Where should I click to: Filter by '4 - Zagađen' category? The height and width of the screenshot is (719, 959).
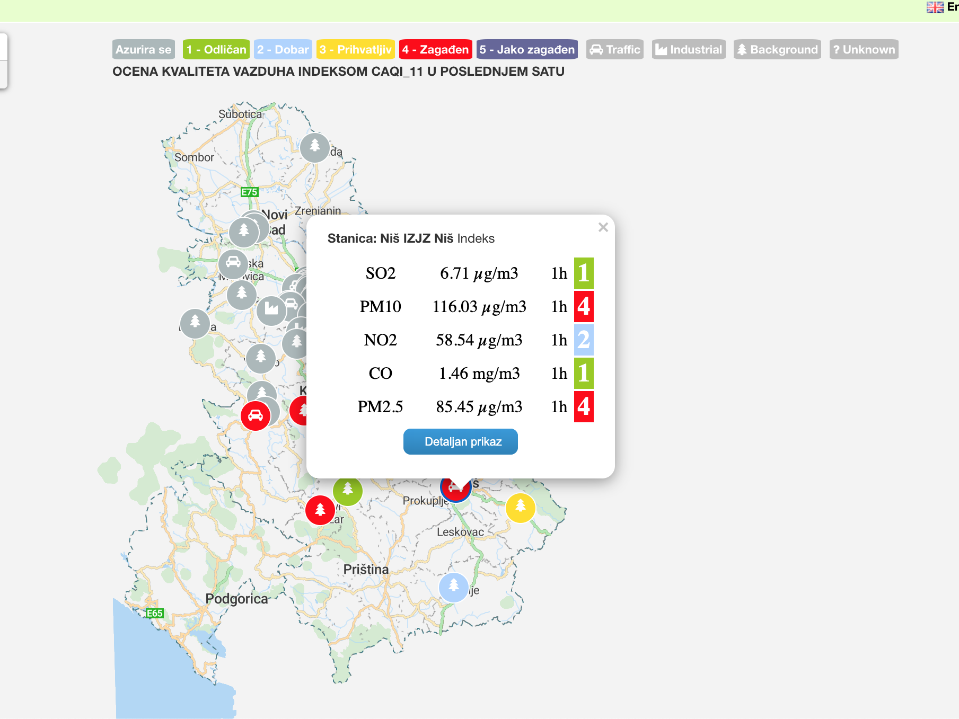[x=435, y=50]
